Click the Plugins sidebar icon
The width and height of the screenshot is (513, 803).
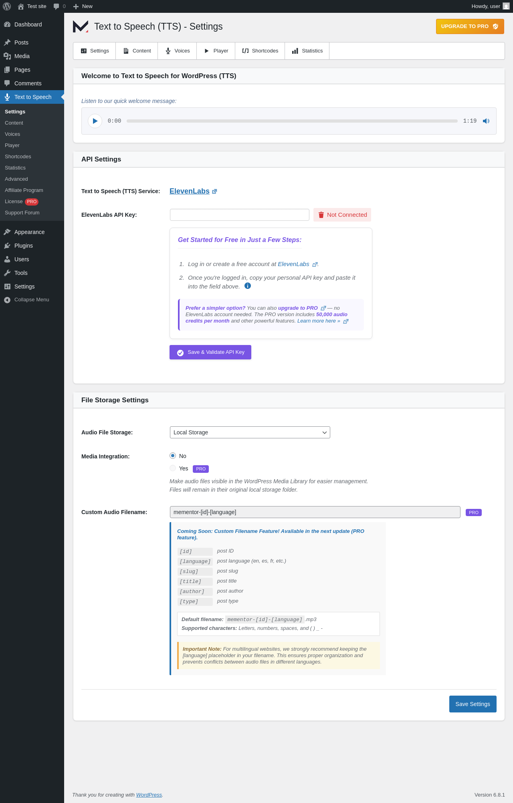coord(7,246)
